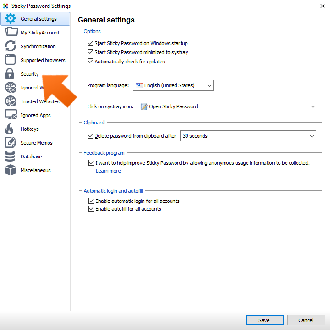Click the General settings gear icon
The height and width of the screenshot is (330, 330).
coord(10,18)
